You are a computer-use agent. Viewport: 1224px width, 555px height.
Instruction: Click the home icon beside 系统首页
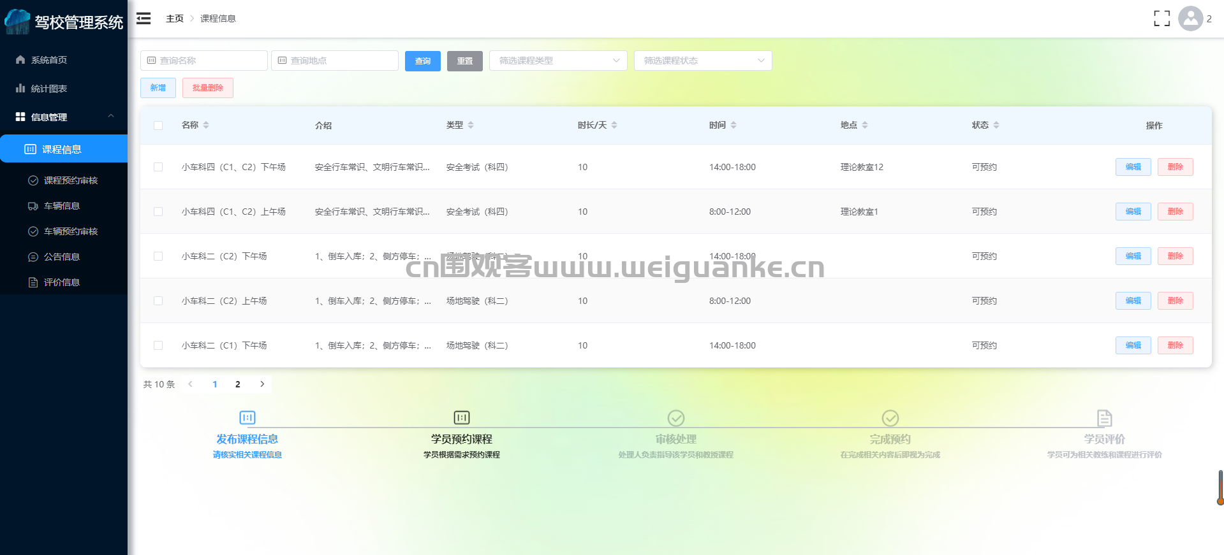20,59
